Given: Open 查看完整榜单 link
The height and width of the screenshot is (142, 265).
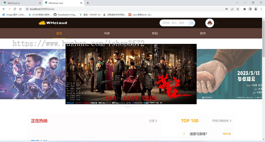Looking at the screenshot, I should pos(222,121).
